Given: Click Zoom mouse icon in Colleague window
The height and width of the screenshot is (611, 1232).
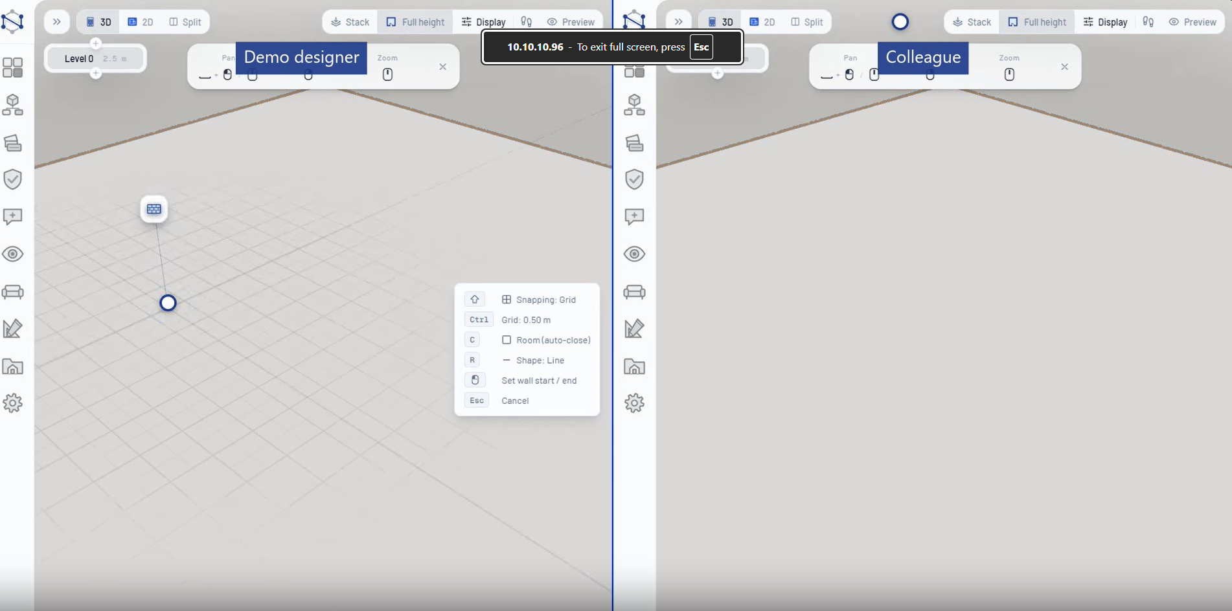Looking at the screenshot, I should point(1009,74).
